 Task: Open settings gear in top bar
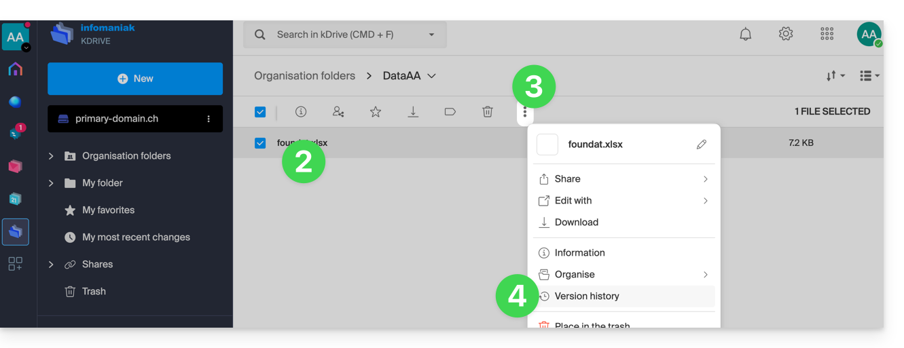pos(786,34)
